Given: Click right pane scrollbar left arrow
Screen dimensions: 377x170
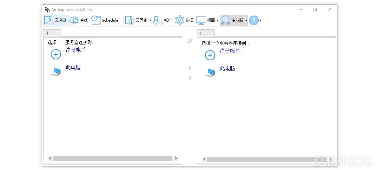Looking at the screenshot, I should tap(204, 160).
